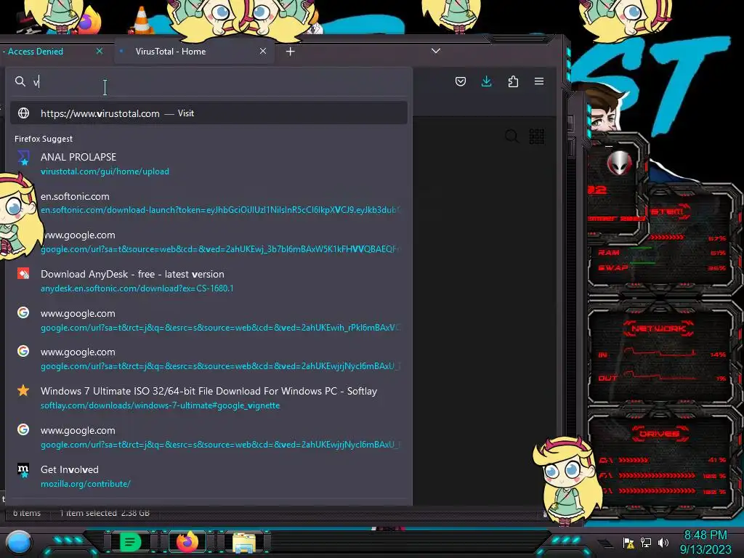744x558 pixels.
Task: Click the NETWORK IN graph in the gadget
Action: point(660,352)
